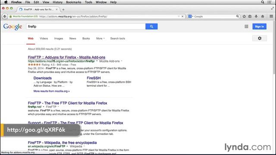Go to the Home page icon
This screenshot has width=276, height=155.
263,16
